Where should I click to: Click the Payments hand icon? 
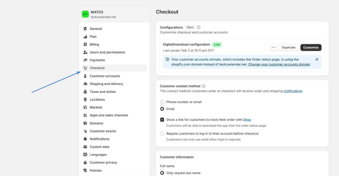pos(85,60)
